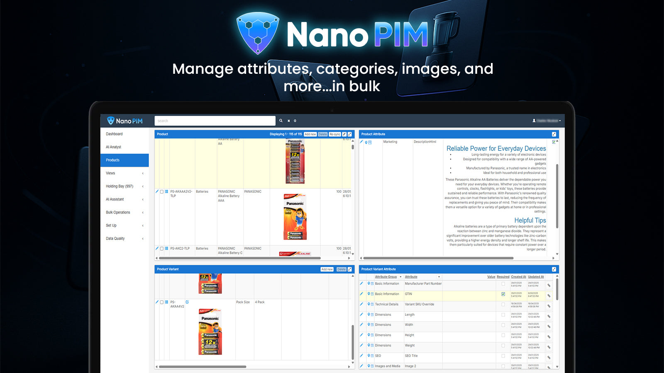Click the Re-sync button
Image resolution: width=664 pixels, height=373 pixels.
[335, 134]
